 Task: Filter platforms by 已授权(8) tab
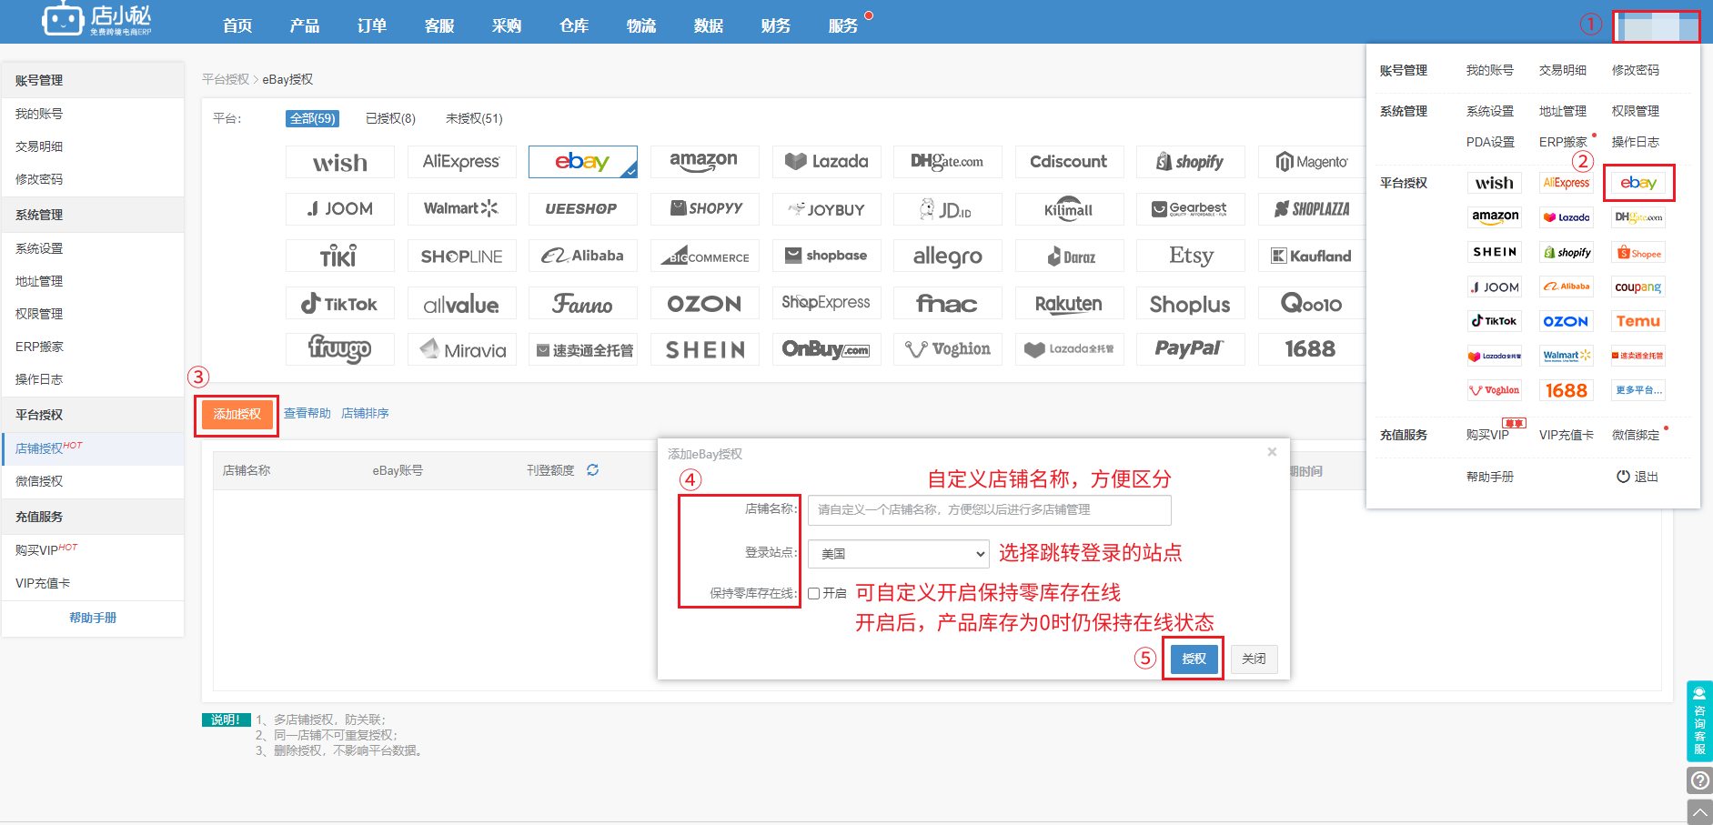click(390, 118)
